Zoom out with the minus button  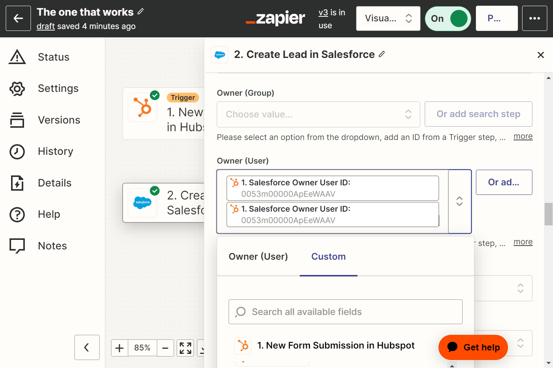pos(165,348)
